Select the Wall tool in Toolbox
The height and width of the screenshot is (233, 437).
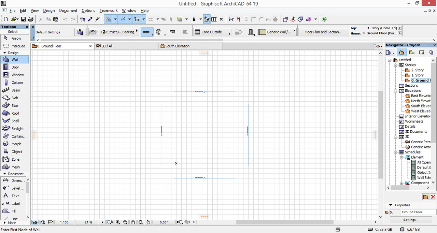click(15, 59)
